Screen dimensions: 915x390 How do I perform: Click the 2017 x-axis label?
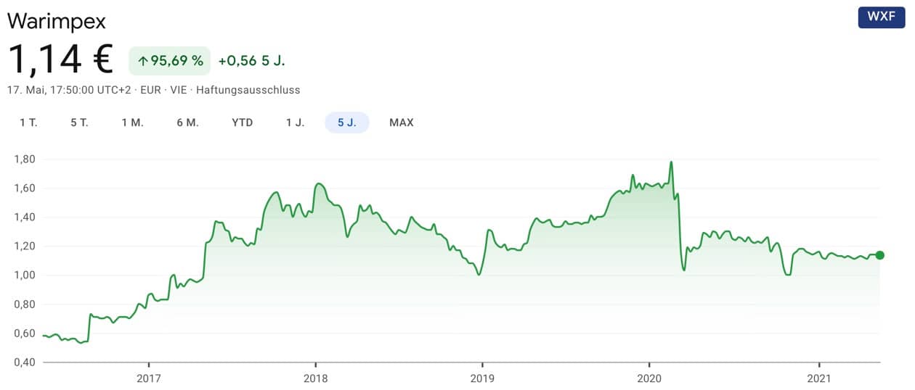(148, 378)
